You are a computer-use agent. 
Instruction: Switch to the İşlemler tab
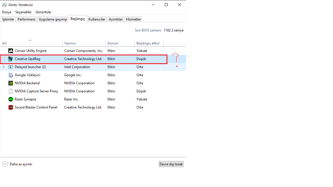[x=8, y=19]
